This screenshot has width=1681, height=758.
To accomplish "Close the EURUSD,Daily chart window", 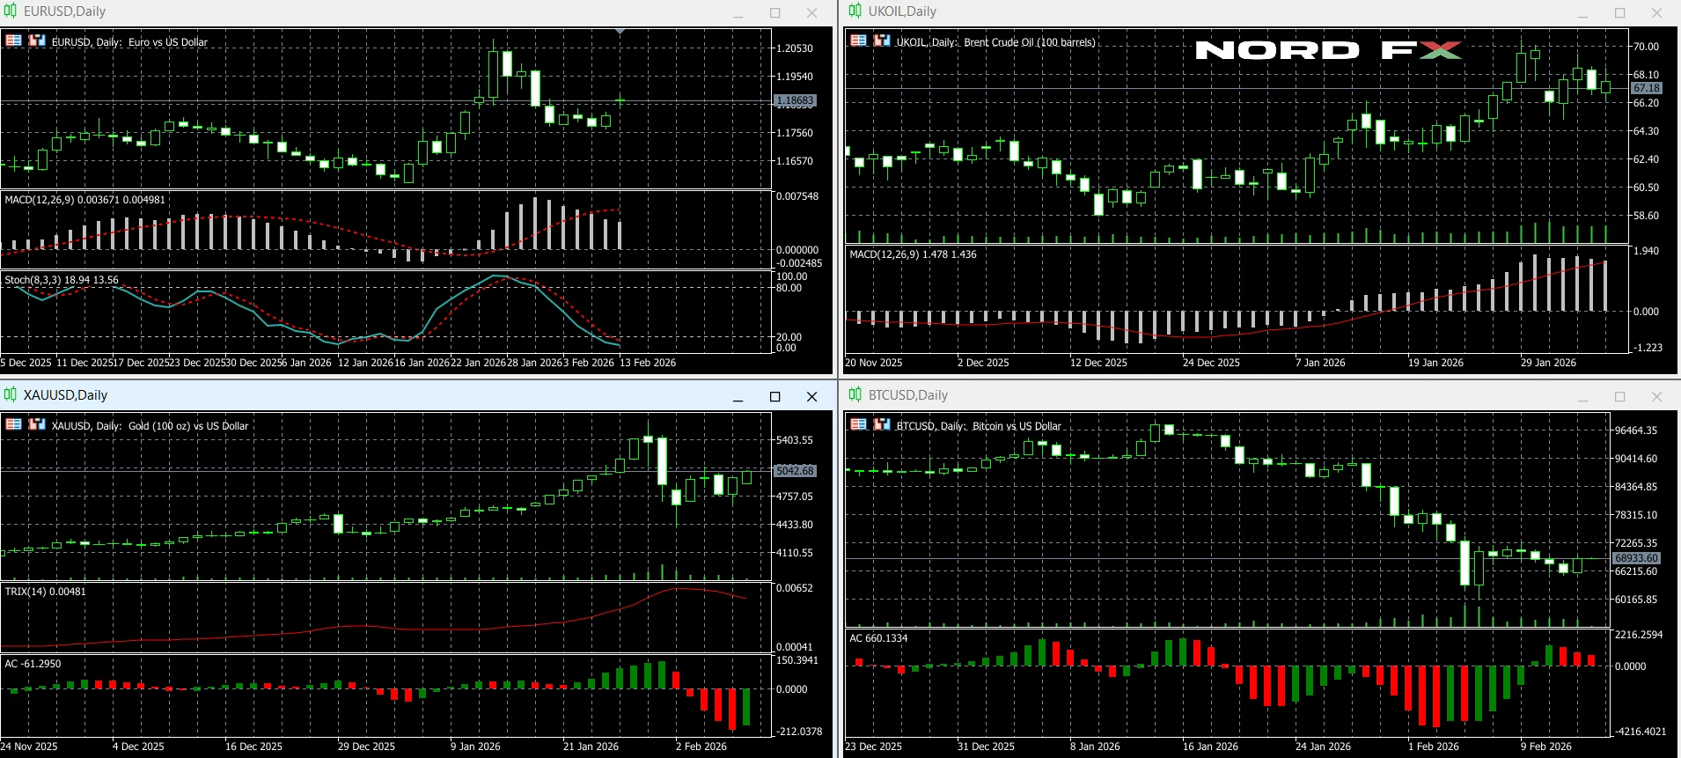I will (812, 12).
